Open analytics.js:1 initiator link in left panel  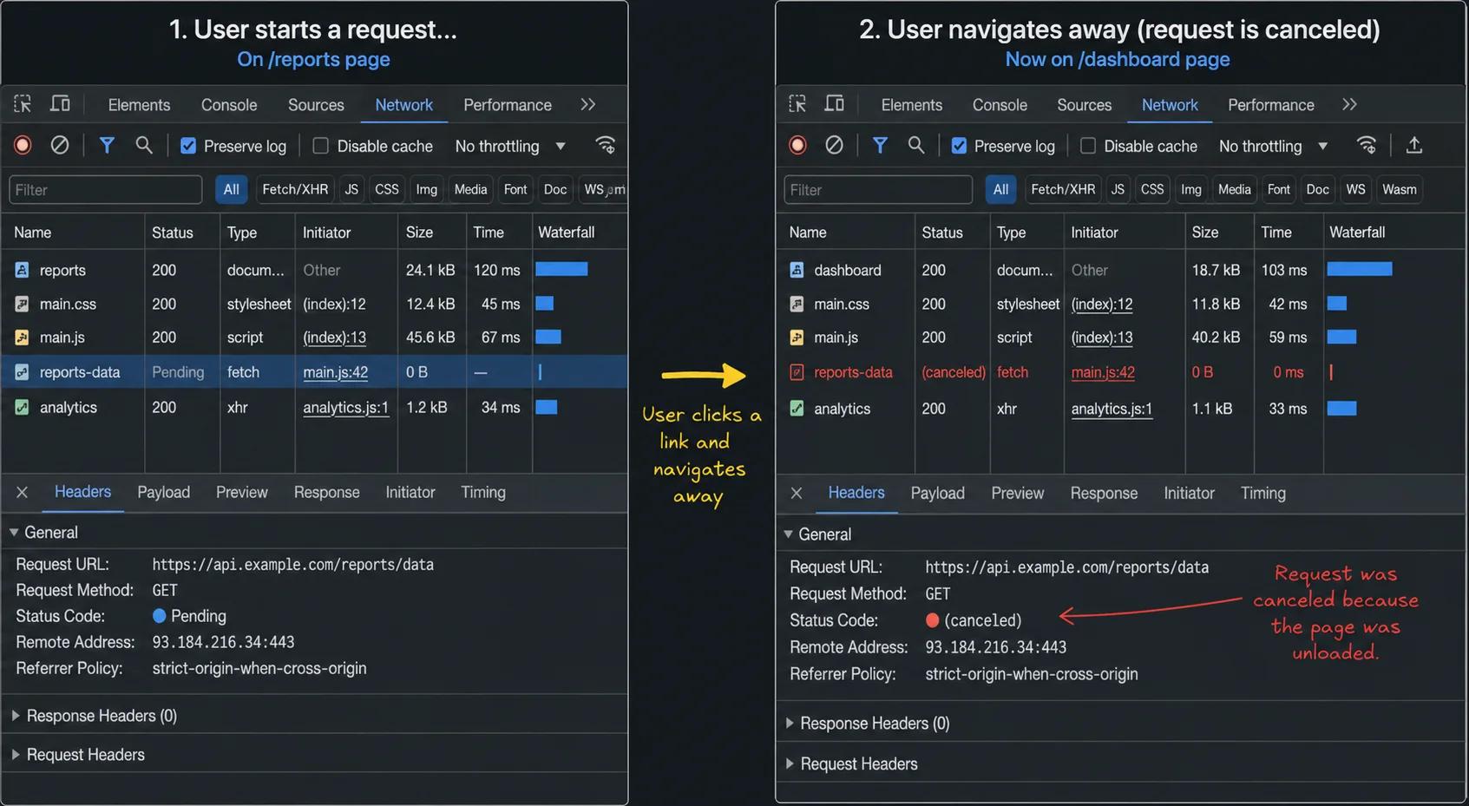click(x=346, y=408)
